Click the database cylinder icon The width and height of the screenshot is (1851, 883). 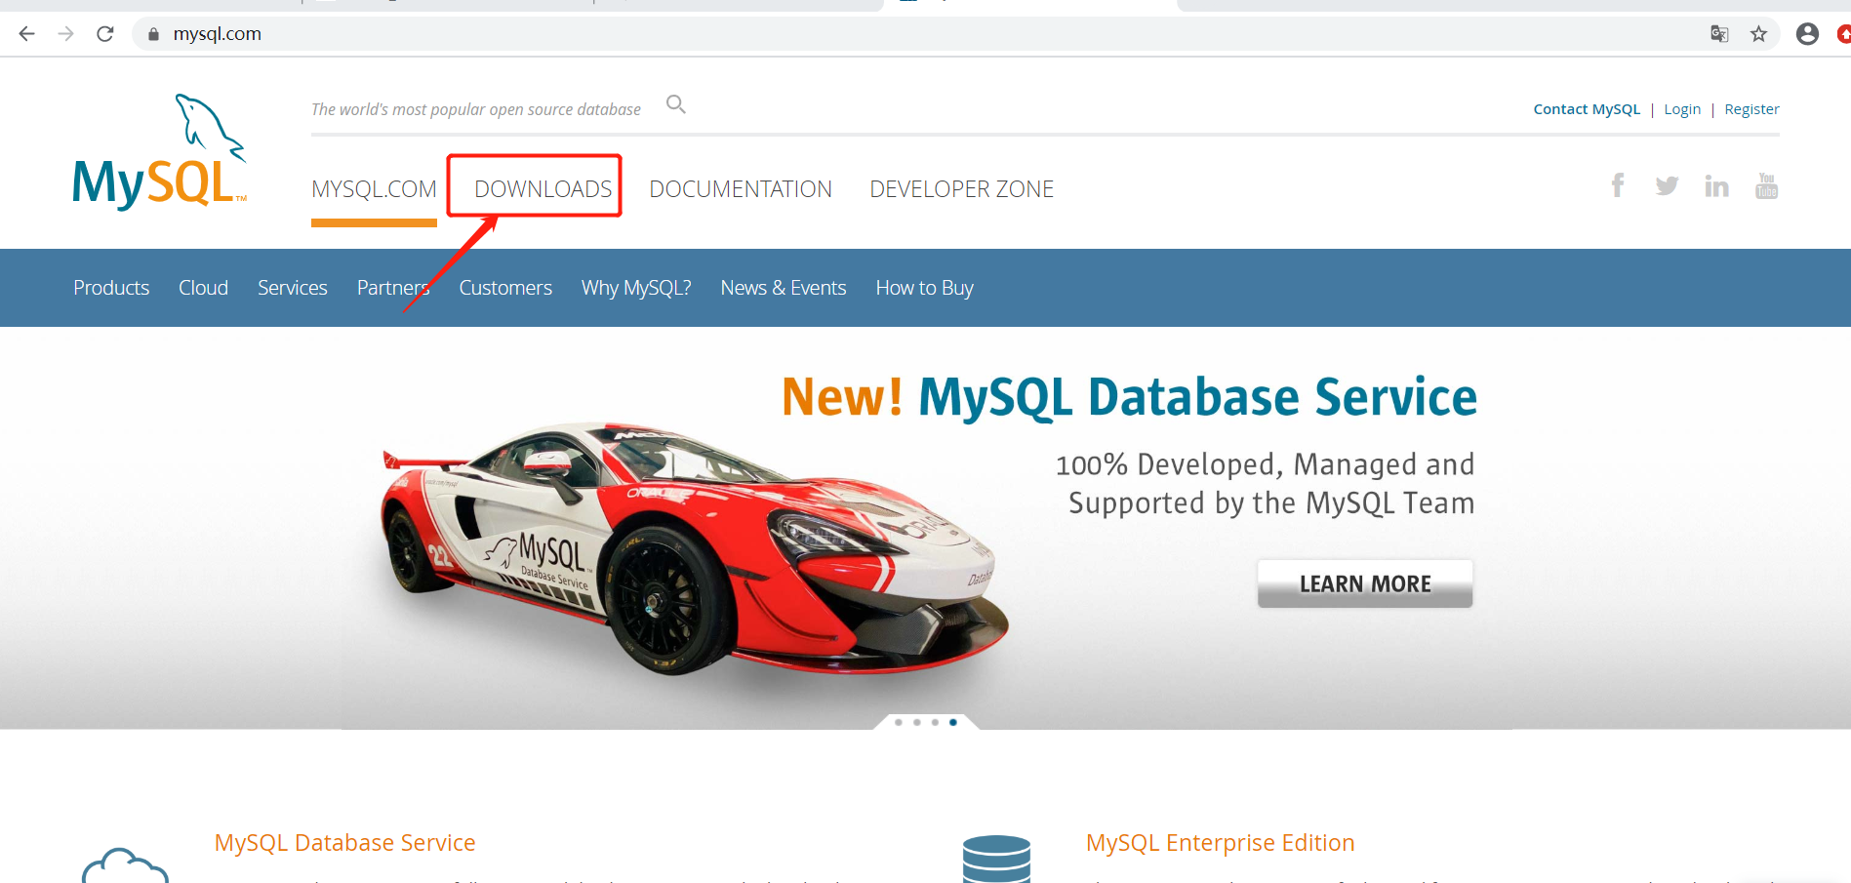(x=996, y=860)
